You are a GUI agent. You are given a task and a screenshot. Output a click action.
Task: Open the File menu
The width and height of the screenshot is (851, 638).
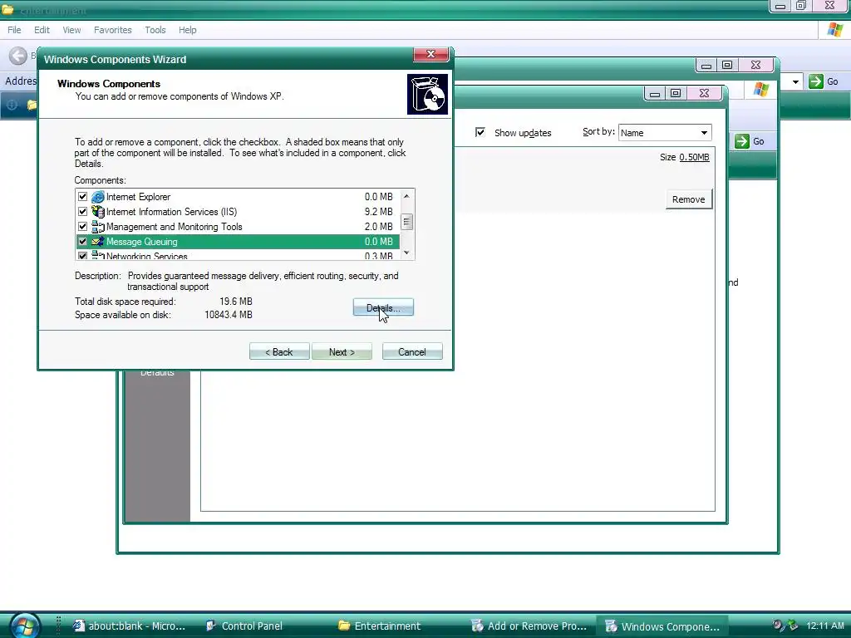coord(14,30)
